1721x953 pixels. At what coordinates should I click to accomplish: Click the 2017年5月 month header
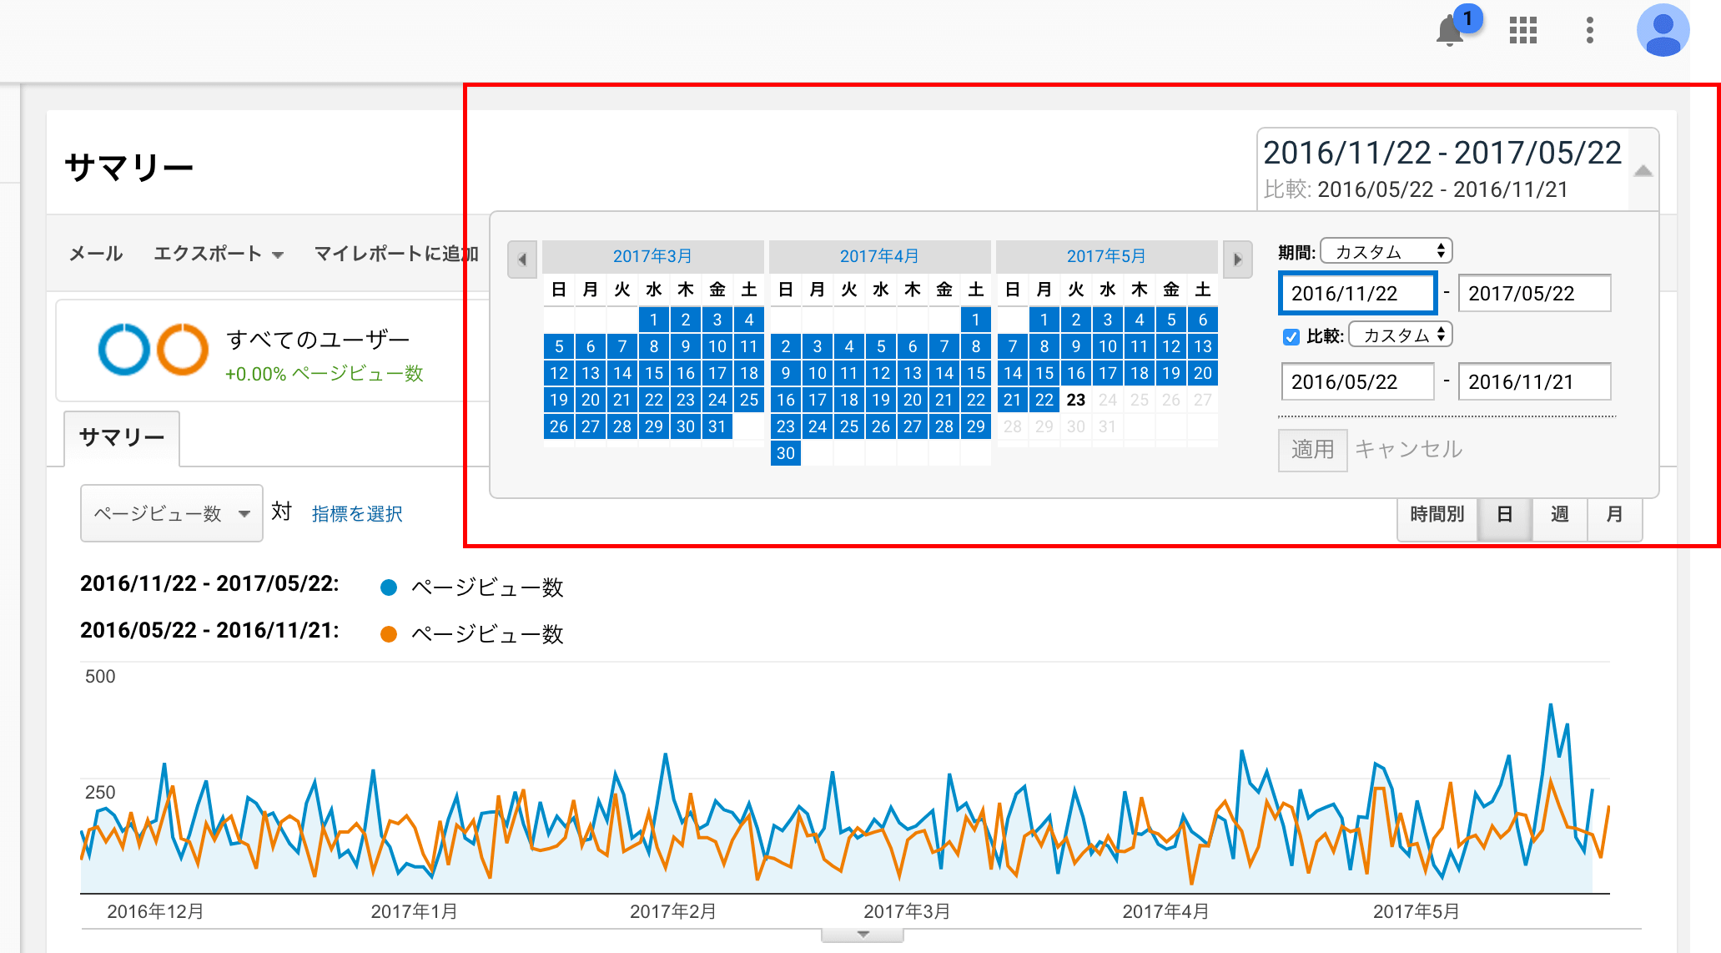point(1106,256)
